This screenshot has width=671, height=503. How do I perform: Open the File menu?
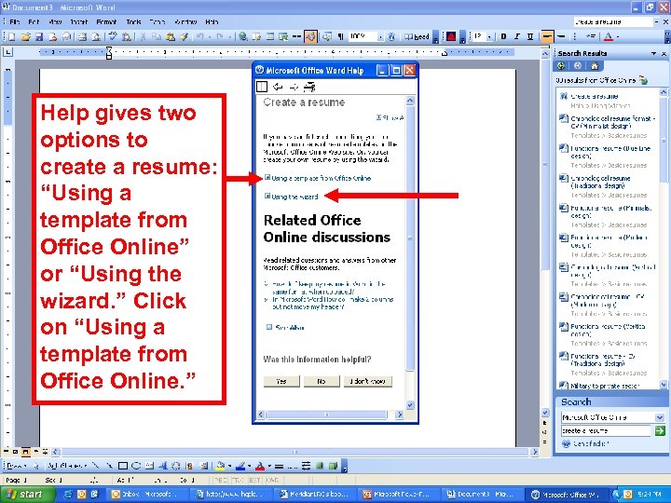pos(15,21)
